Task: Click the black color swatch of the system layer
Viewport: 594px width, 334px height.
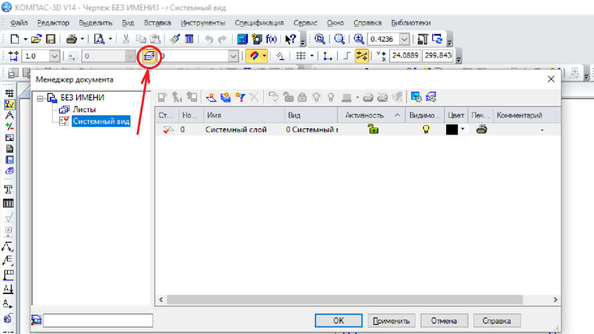Action: [x=452, y=130]
